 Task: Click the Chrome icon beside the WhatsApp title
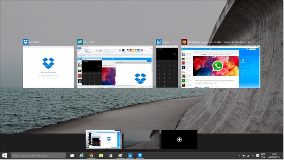point(184,42)
